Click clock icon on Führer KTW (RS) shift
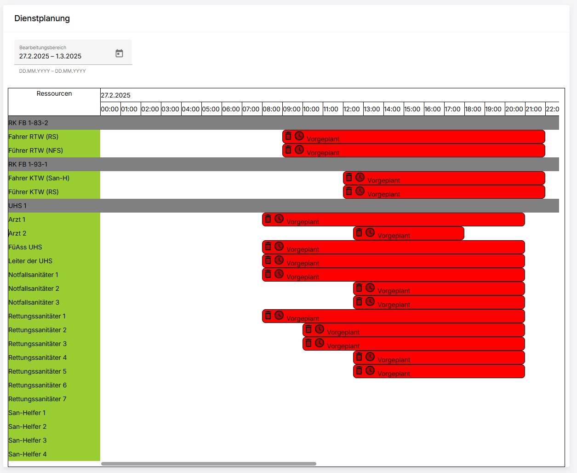The image size is (577, 473). tap(360, 191)
